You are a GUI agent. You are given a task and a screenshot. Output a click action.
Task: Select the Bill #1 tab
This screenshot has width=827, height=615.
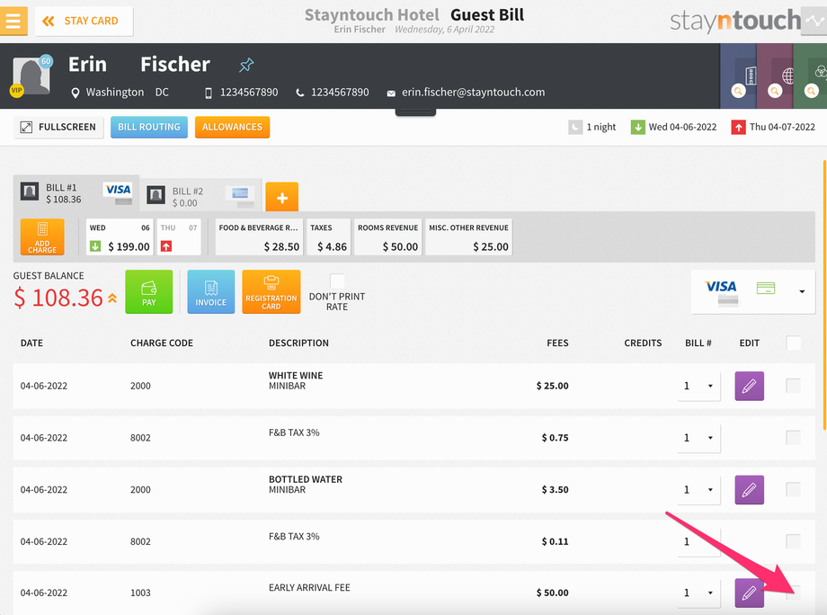pos(76,193)
